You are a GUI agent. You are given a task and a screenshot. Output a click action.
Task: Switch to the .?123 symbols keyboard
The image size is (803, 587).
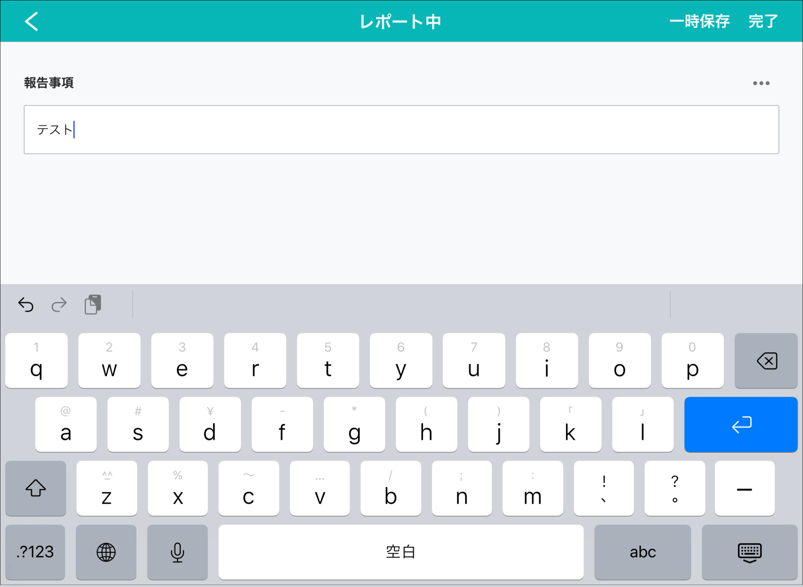click(35, 552)
